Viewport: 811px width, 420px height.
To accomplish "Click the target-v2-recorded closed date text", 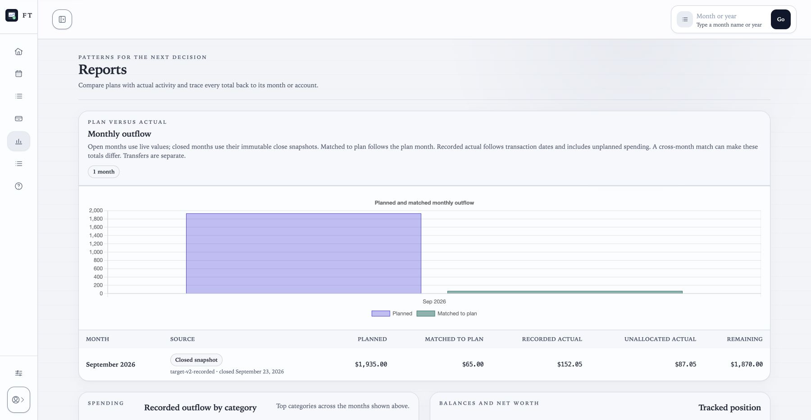I will [x=227, y=372].
